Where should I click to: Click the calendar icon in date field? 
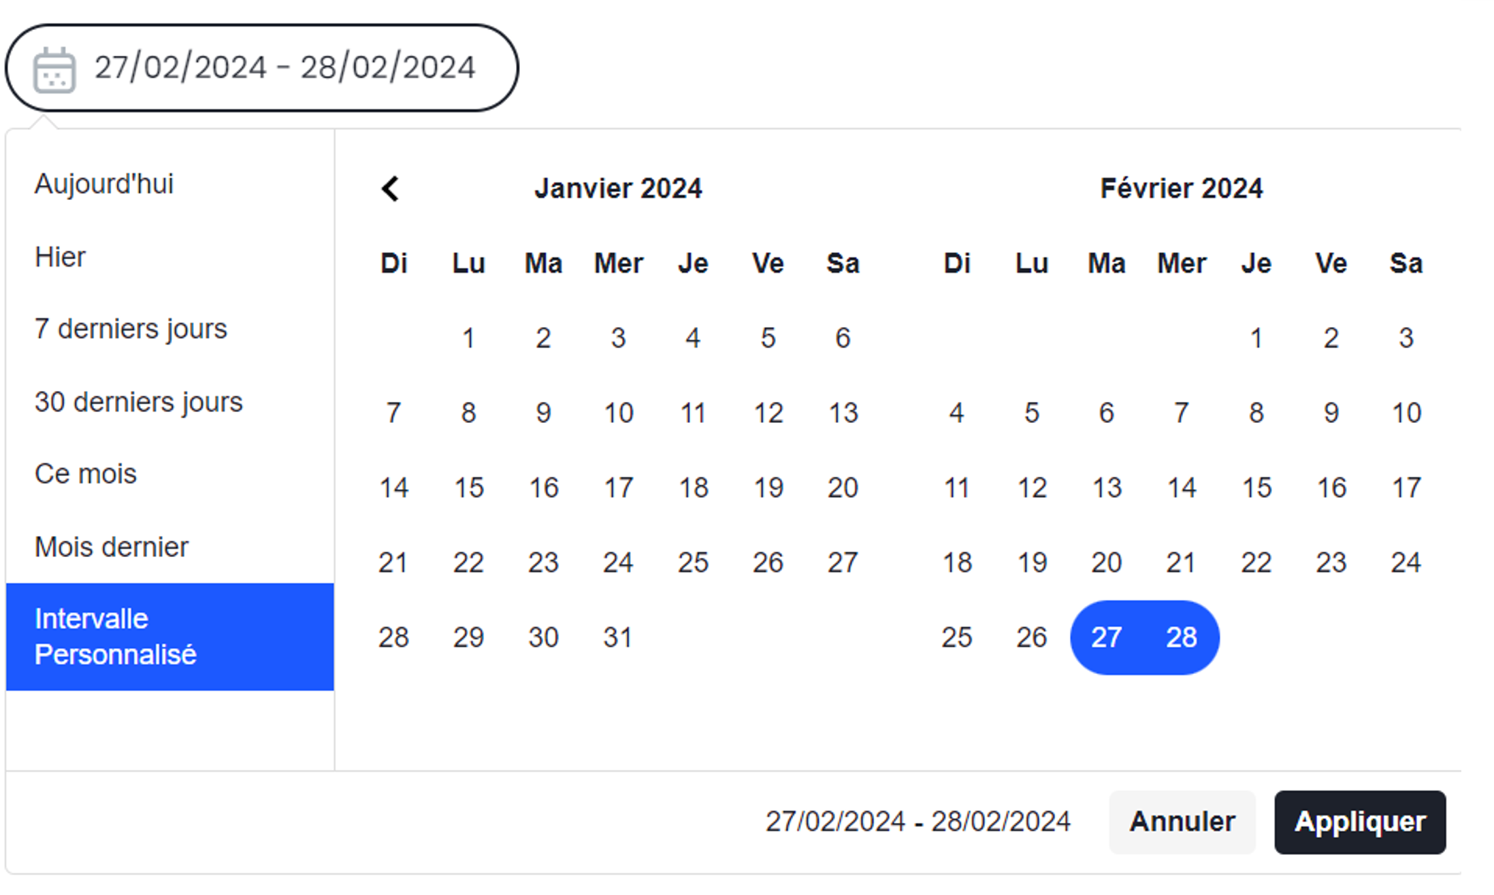(x=54, y=70)
